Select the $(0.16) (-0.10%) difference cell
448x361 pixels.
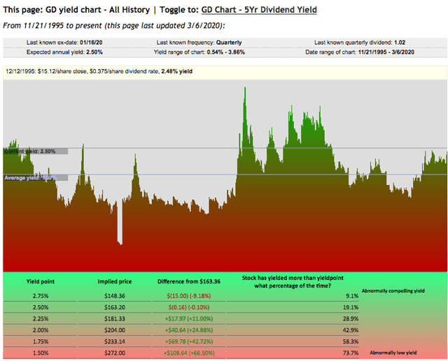click(x=189, y=307)
